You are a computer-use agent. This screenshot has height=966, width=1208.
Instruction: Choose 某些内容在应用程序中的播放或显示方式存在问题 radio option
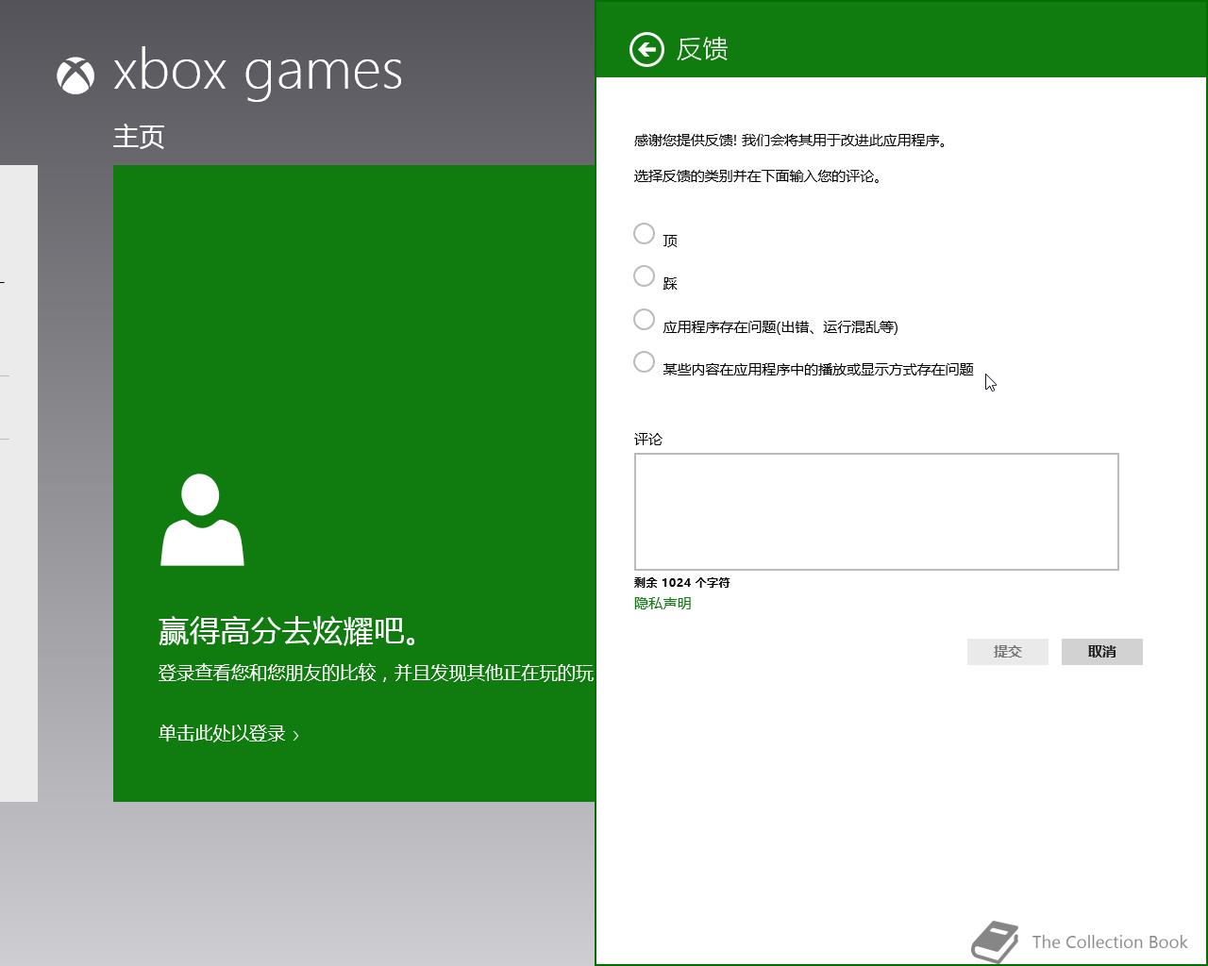(644, 361)
